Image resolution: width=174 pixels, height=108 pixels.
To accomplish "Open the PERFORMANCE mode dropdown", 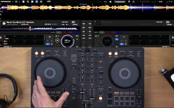I will pyautogui.click(x=7, y=2).
